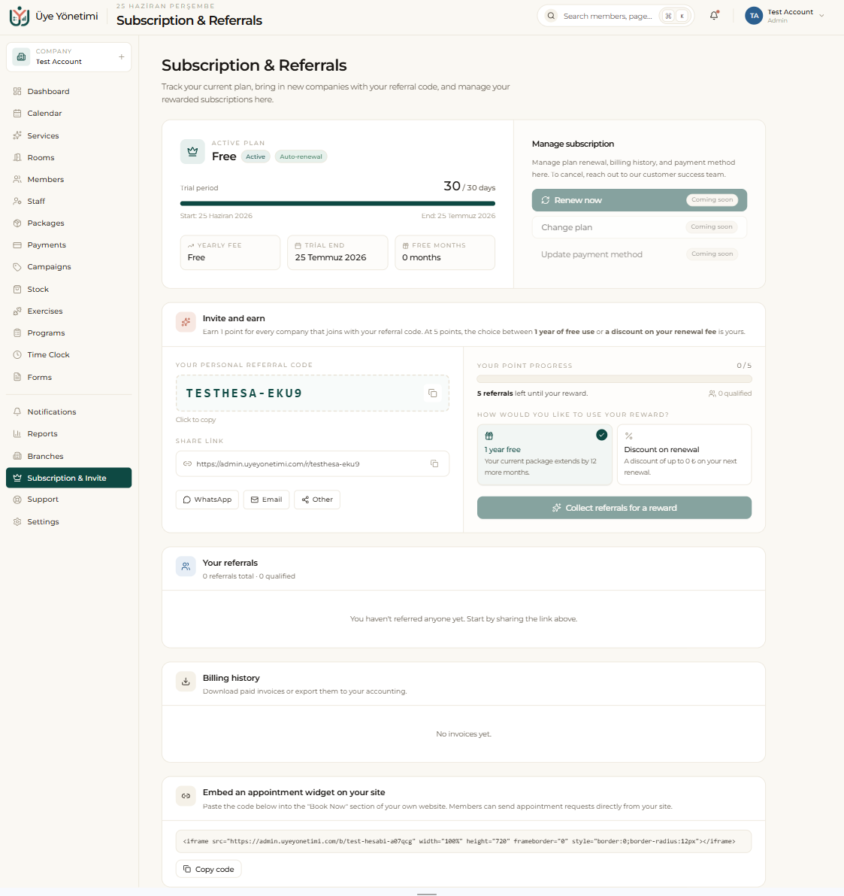Click the '0 months' free months value
The height and width of the screenshot is (896, 844).
[x=422, y=258]
